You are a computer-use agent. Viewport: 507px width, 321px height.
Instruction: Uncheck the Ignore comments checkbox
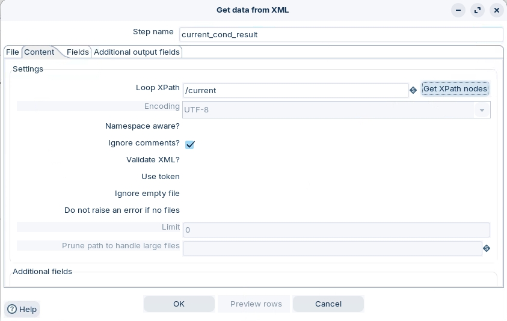(189, 144)
